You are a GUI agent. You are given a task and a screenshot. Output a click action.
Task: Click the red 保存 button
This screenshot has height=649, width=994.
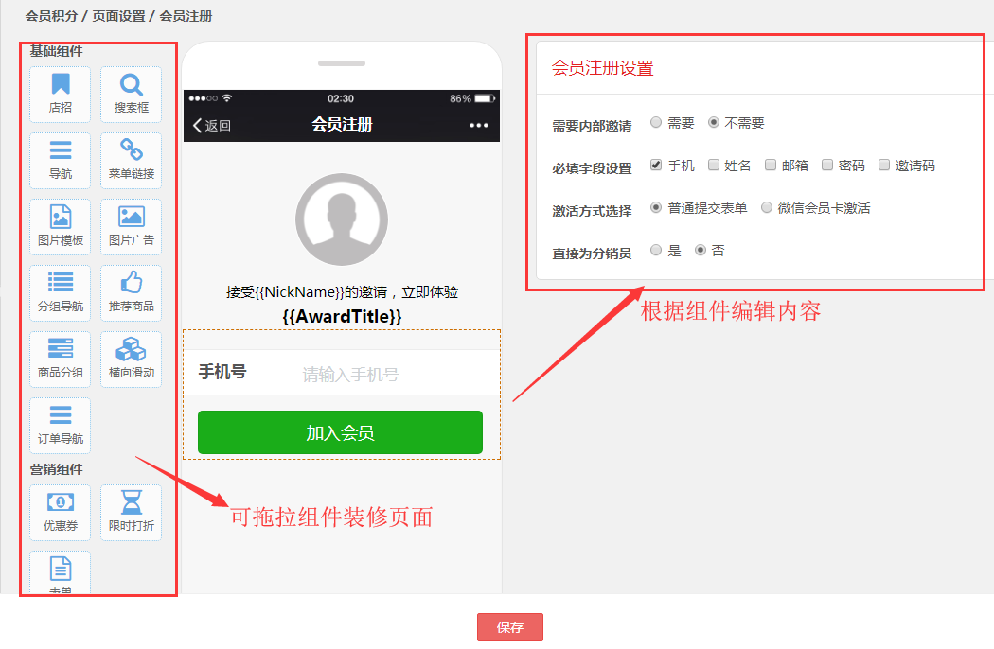click(x=509, y=627)
